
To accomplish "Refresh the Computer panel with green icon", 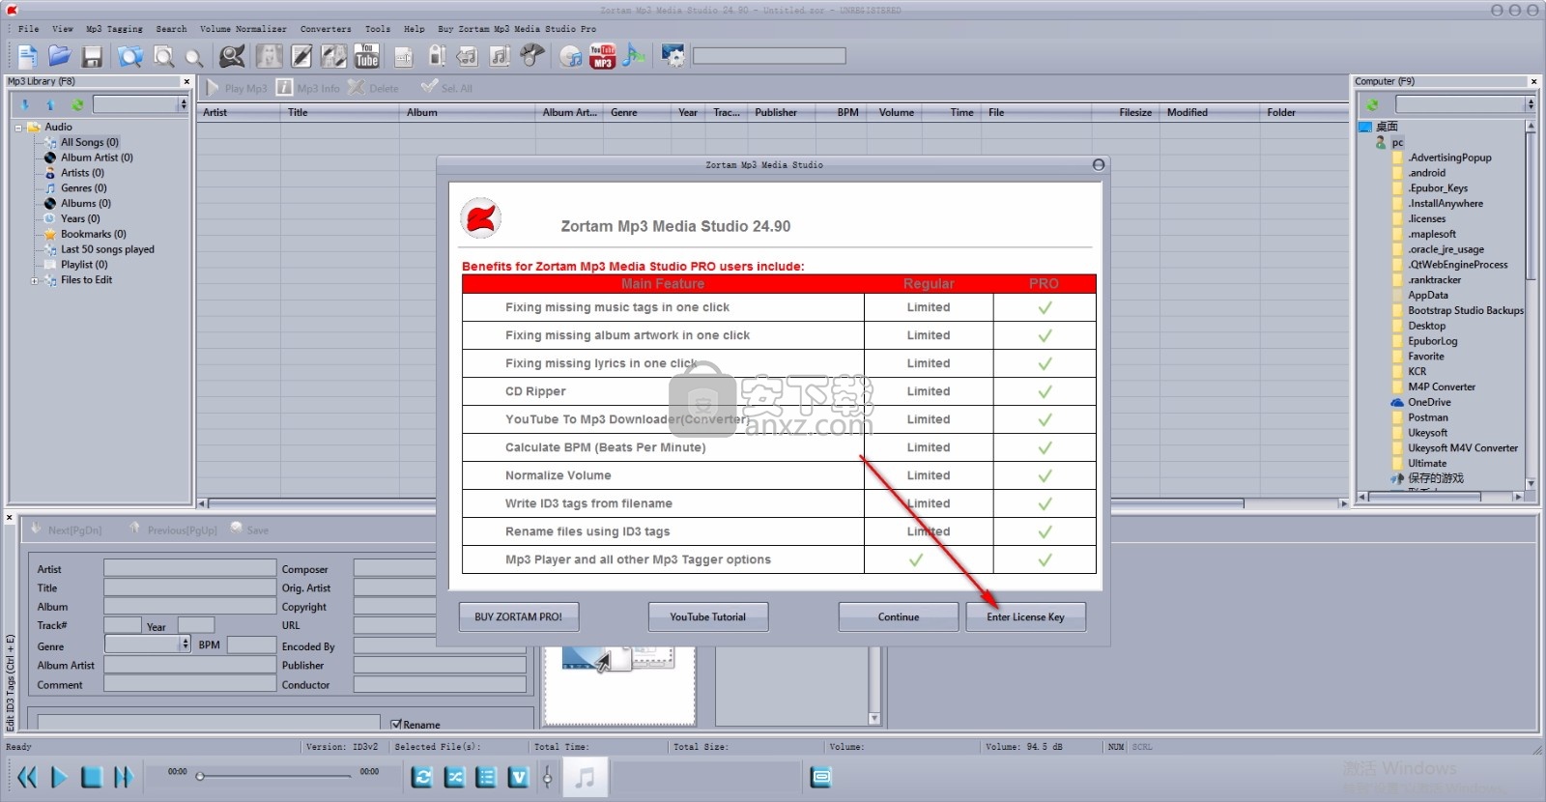I will (1372, 104).
